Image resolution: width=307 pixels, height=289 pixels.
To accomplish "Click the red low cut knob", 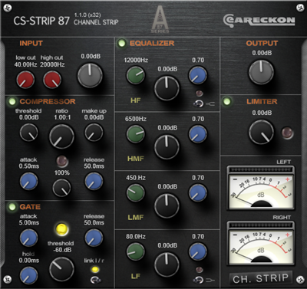I will pos(25,80).
